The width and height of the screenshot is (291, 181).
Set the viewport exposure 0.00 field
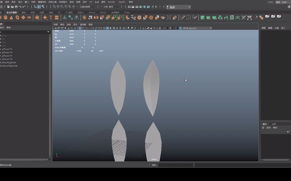click(x=164, y=28)
